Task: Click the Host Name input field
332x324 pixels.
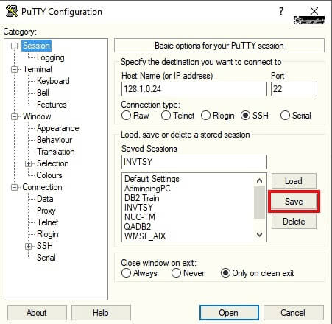Action: (x=194, y=89)
